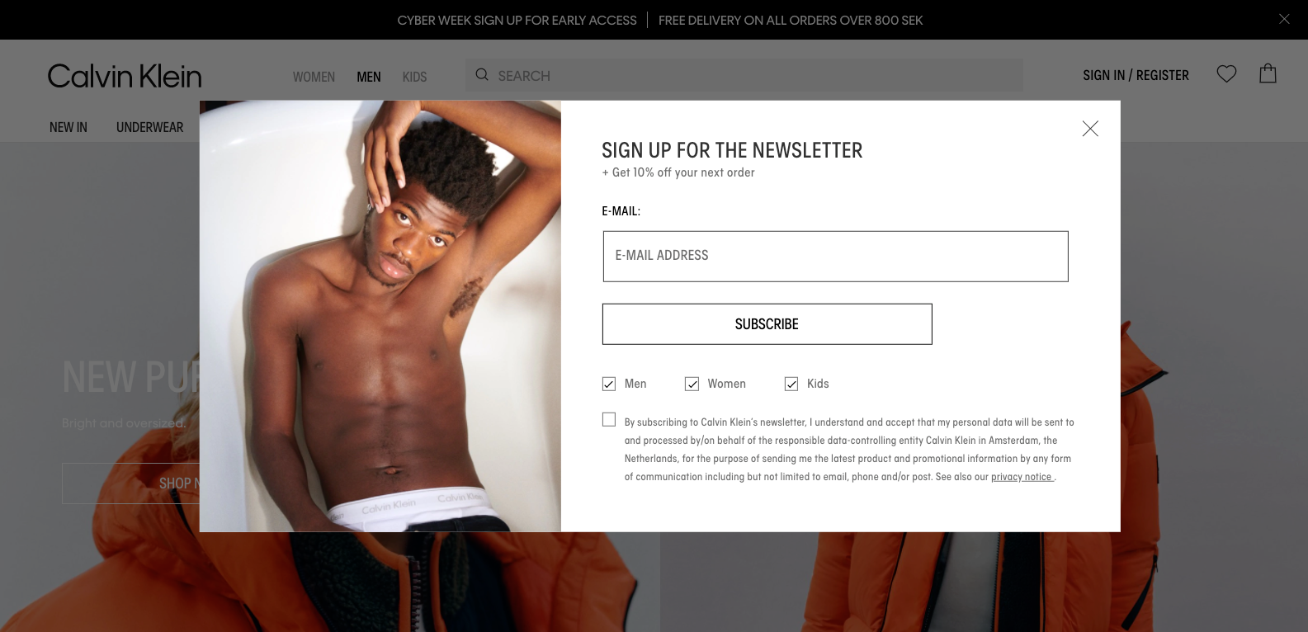Open the UNDERWEAR menu

pos(150,127)
